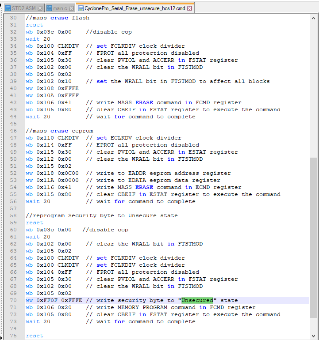Click 'FPROT all protection disabled' on line 66
Screen dimensions: 319x340
tap(148, 272)
